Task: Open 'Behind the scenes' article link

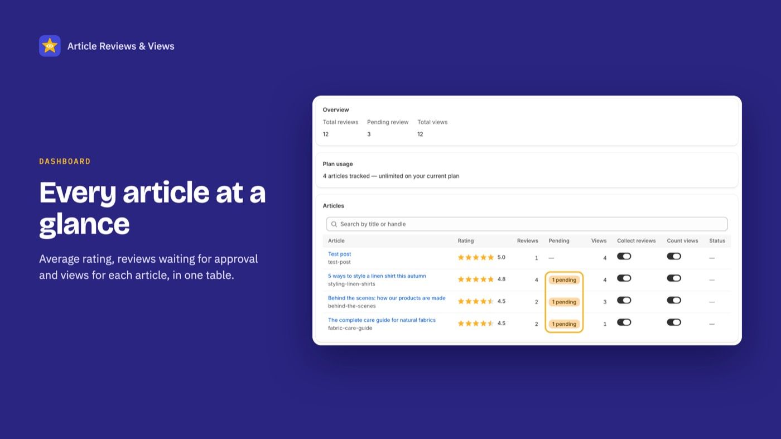Action: coord(387,298)
